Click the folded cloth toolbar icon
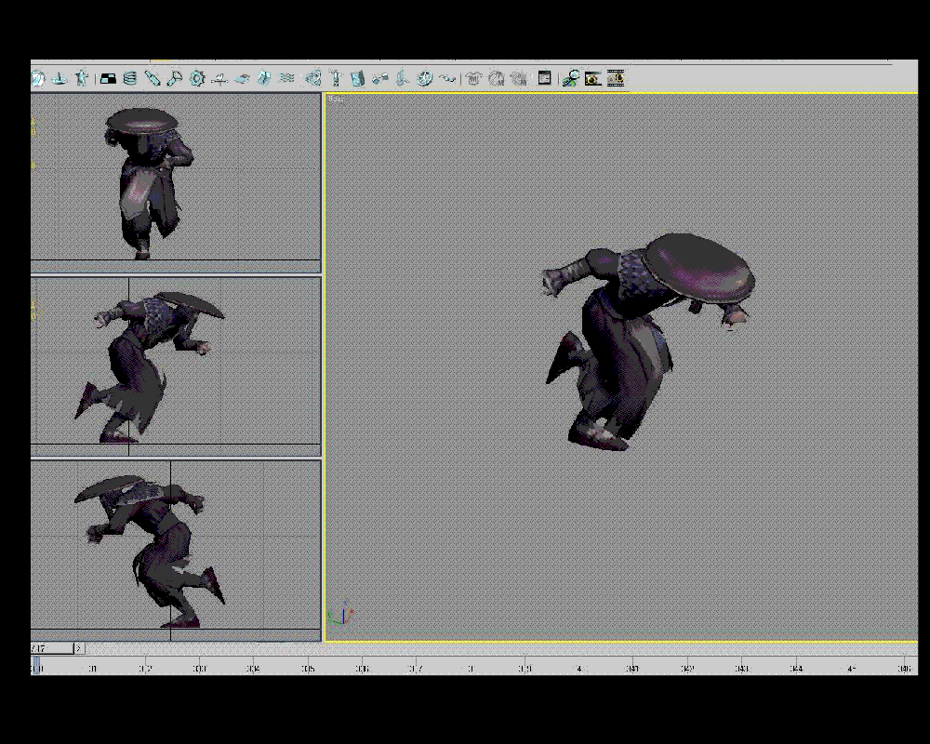The width and height of the screenshot is (930, 744). 264,78
